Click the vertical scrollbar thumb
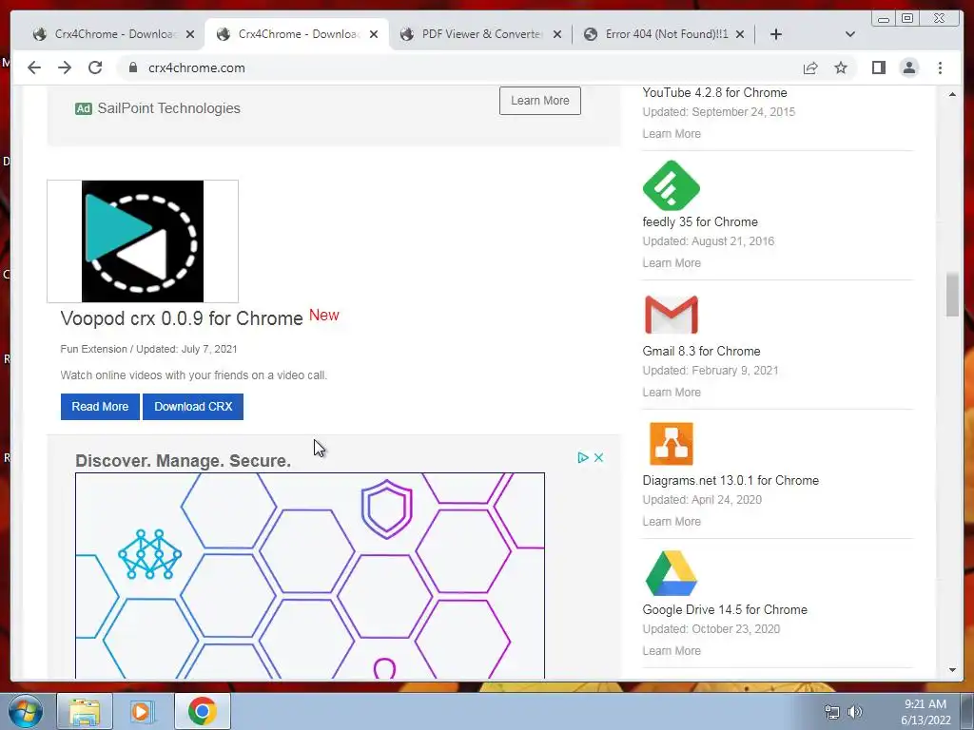 click(x=952, y=295)
